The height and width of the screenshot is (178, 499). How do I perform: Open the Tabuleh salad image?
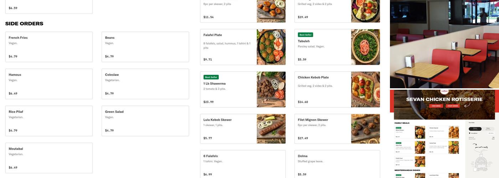[365, 47]
